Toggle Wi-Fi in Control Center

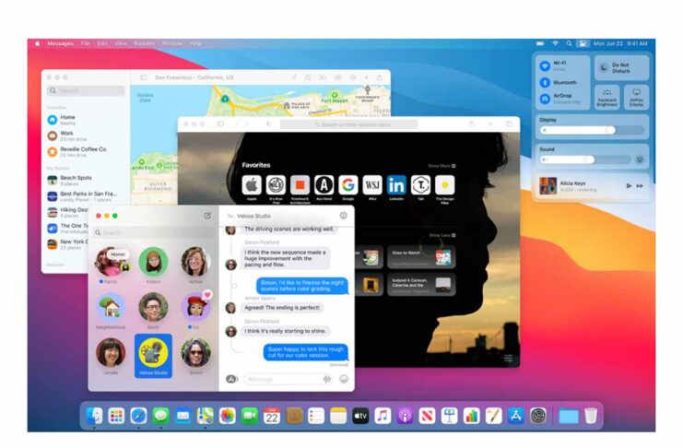point(545,65)
